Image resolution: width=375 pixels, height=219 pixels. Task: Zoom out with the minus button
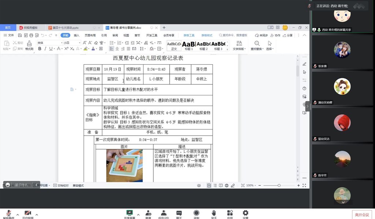click(260, 186)
